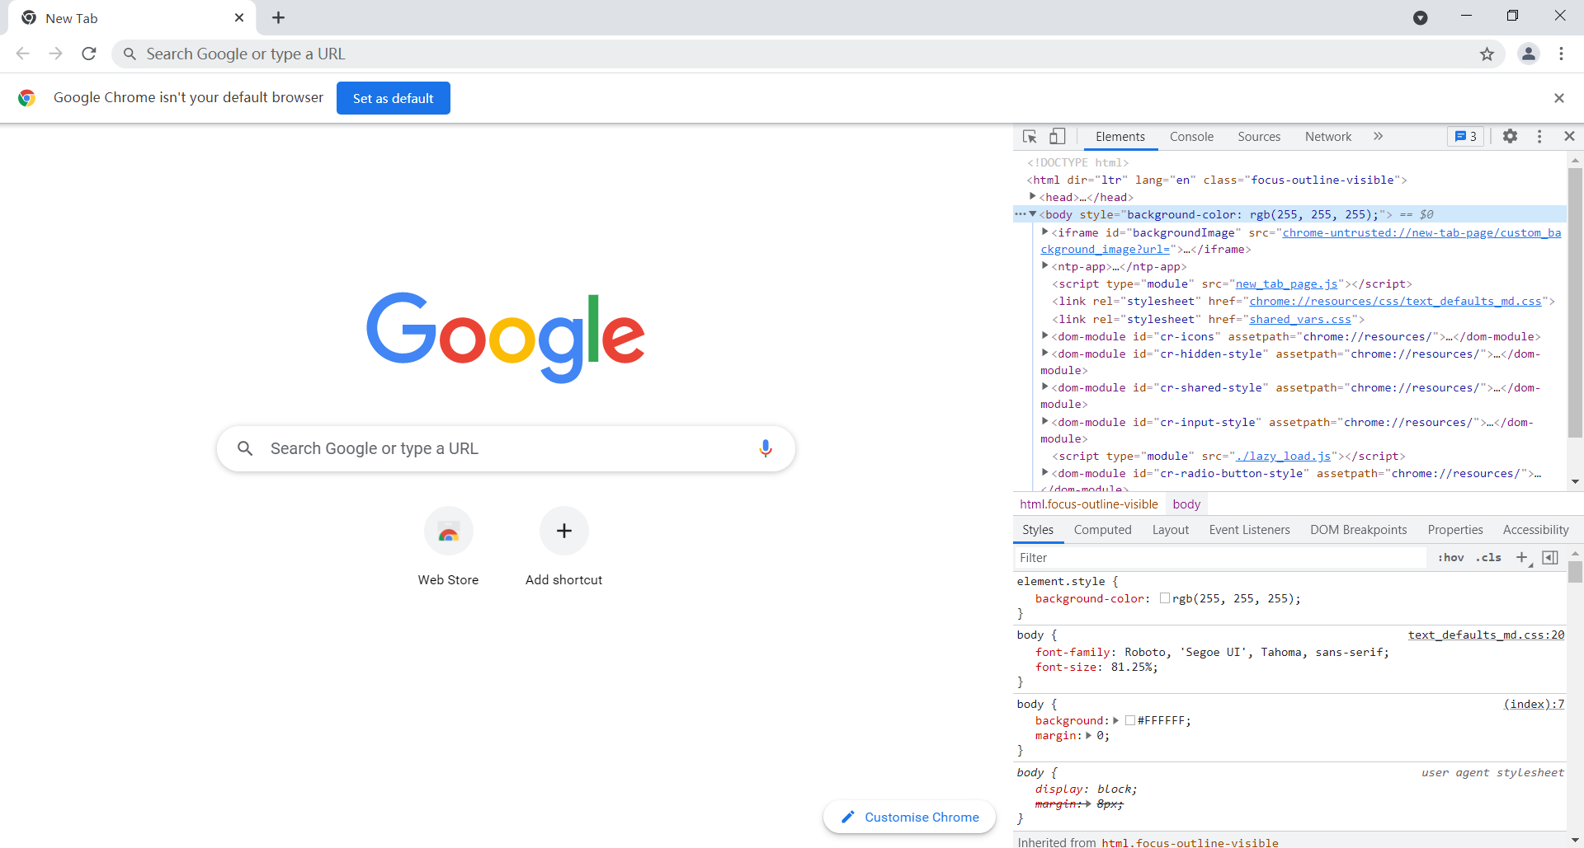
Task: Open the ./lazy_load.js script link
Action: click(1283, 456)
